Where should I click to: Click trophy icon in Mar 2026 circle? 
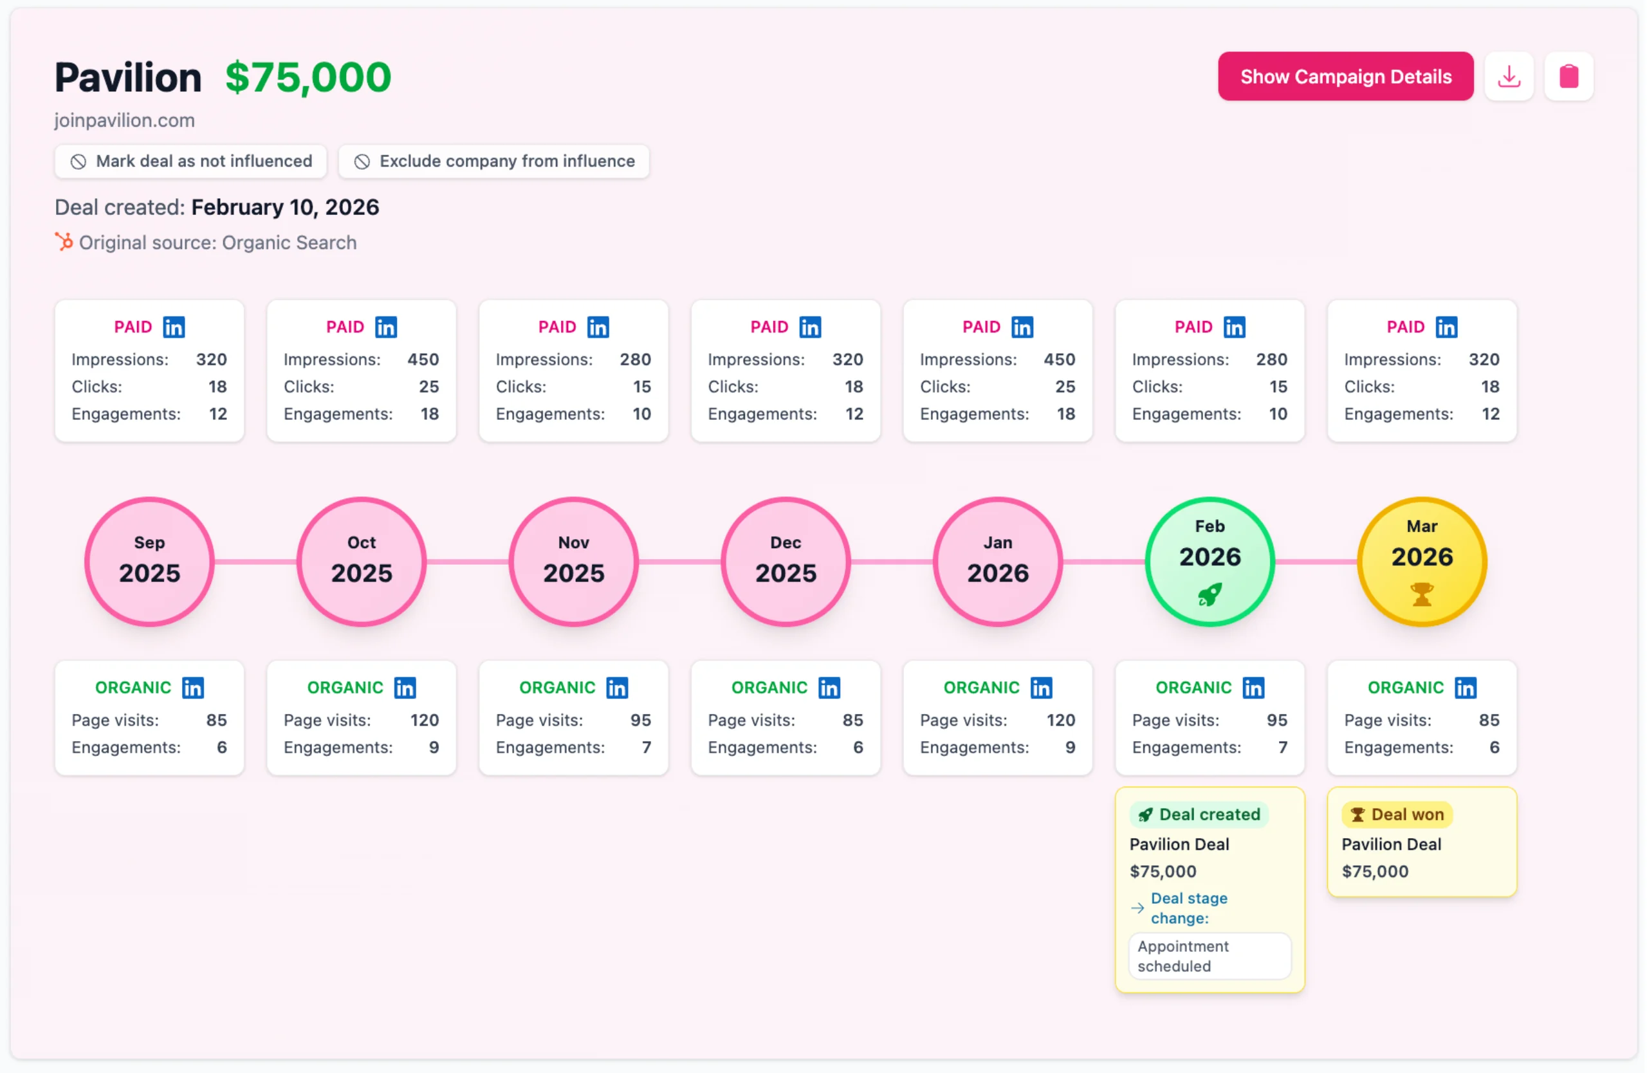[1422, 594]
